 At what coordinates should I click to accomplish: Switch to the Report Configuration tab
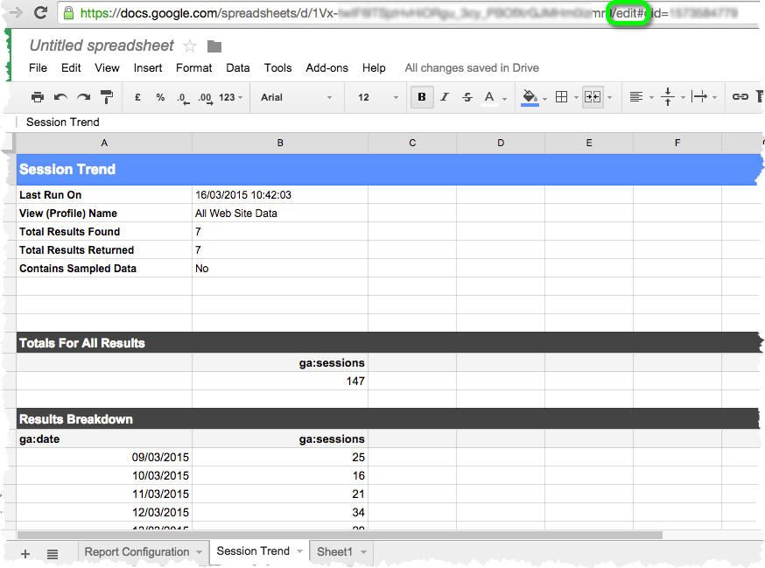136,551
